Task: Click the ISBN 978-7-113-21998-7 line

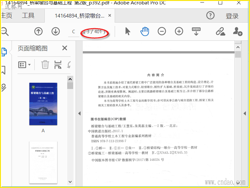Action: coord(109,141)
